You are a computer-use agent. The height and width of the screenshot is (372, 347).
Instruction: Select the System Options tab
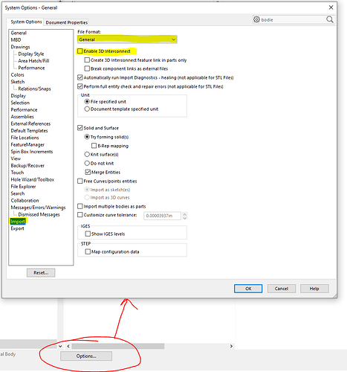pyautogui.click(x=26, y=22)
